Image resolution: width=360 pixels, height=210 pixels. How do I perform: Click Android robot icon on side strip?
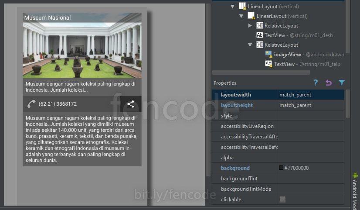(x=355, y=175)
